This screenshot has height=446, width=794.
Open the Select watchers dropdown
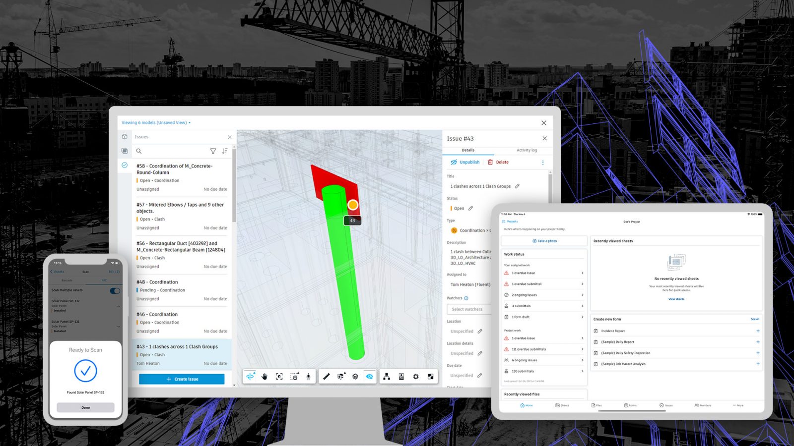469,309
